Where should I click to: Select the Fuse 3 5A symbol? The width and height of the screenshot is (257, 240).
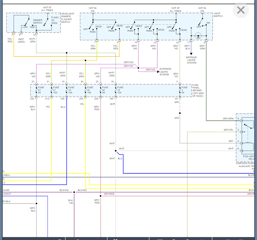(180, 90)
